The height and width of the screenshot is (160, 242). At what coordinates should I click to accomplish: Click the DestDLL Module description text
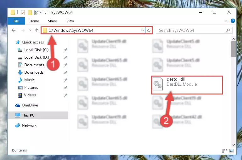[x=182, y=84]
